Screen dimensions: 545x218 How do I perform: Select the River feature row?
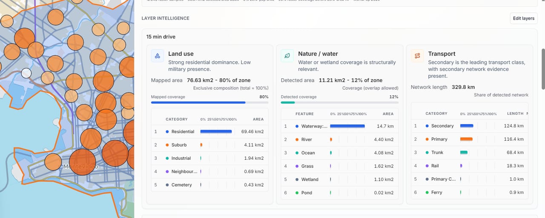pyautogui.click(x=340, y=139)
